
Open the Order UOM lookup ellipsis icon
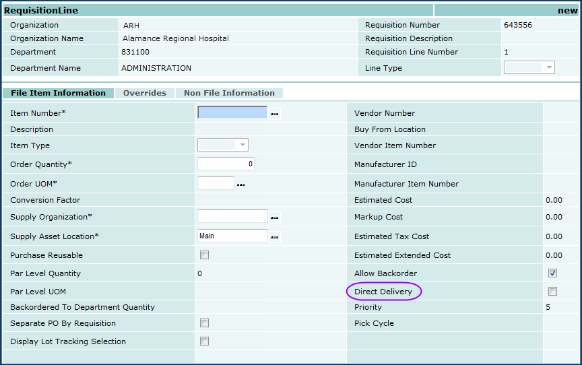tap(240, 184)
